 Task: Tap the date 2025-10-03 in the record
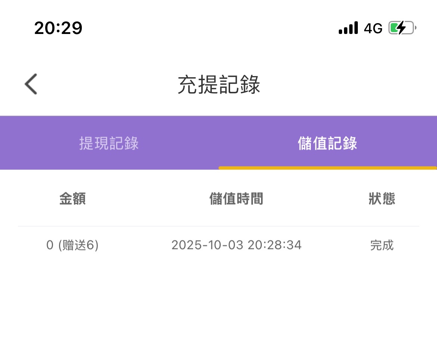pos(207,246)
